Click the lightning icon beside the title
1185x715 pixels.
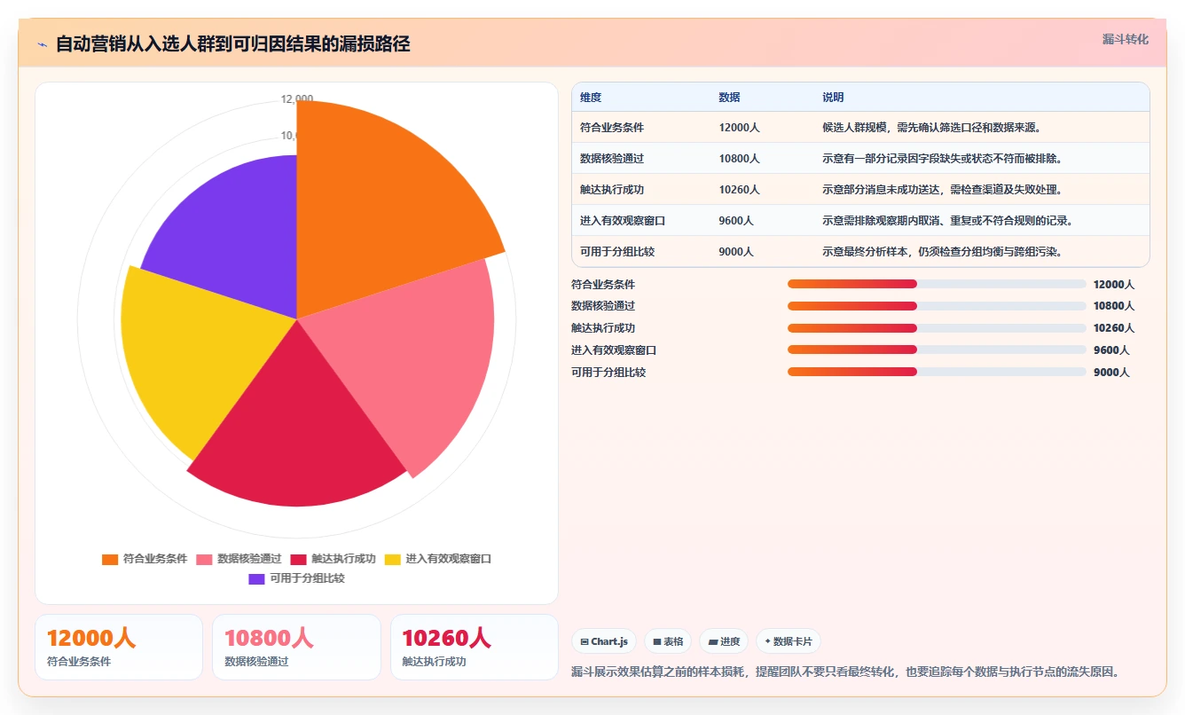(x=42, y=44)
